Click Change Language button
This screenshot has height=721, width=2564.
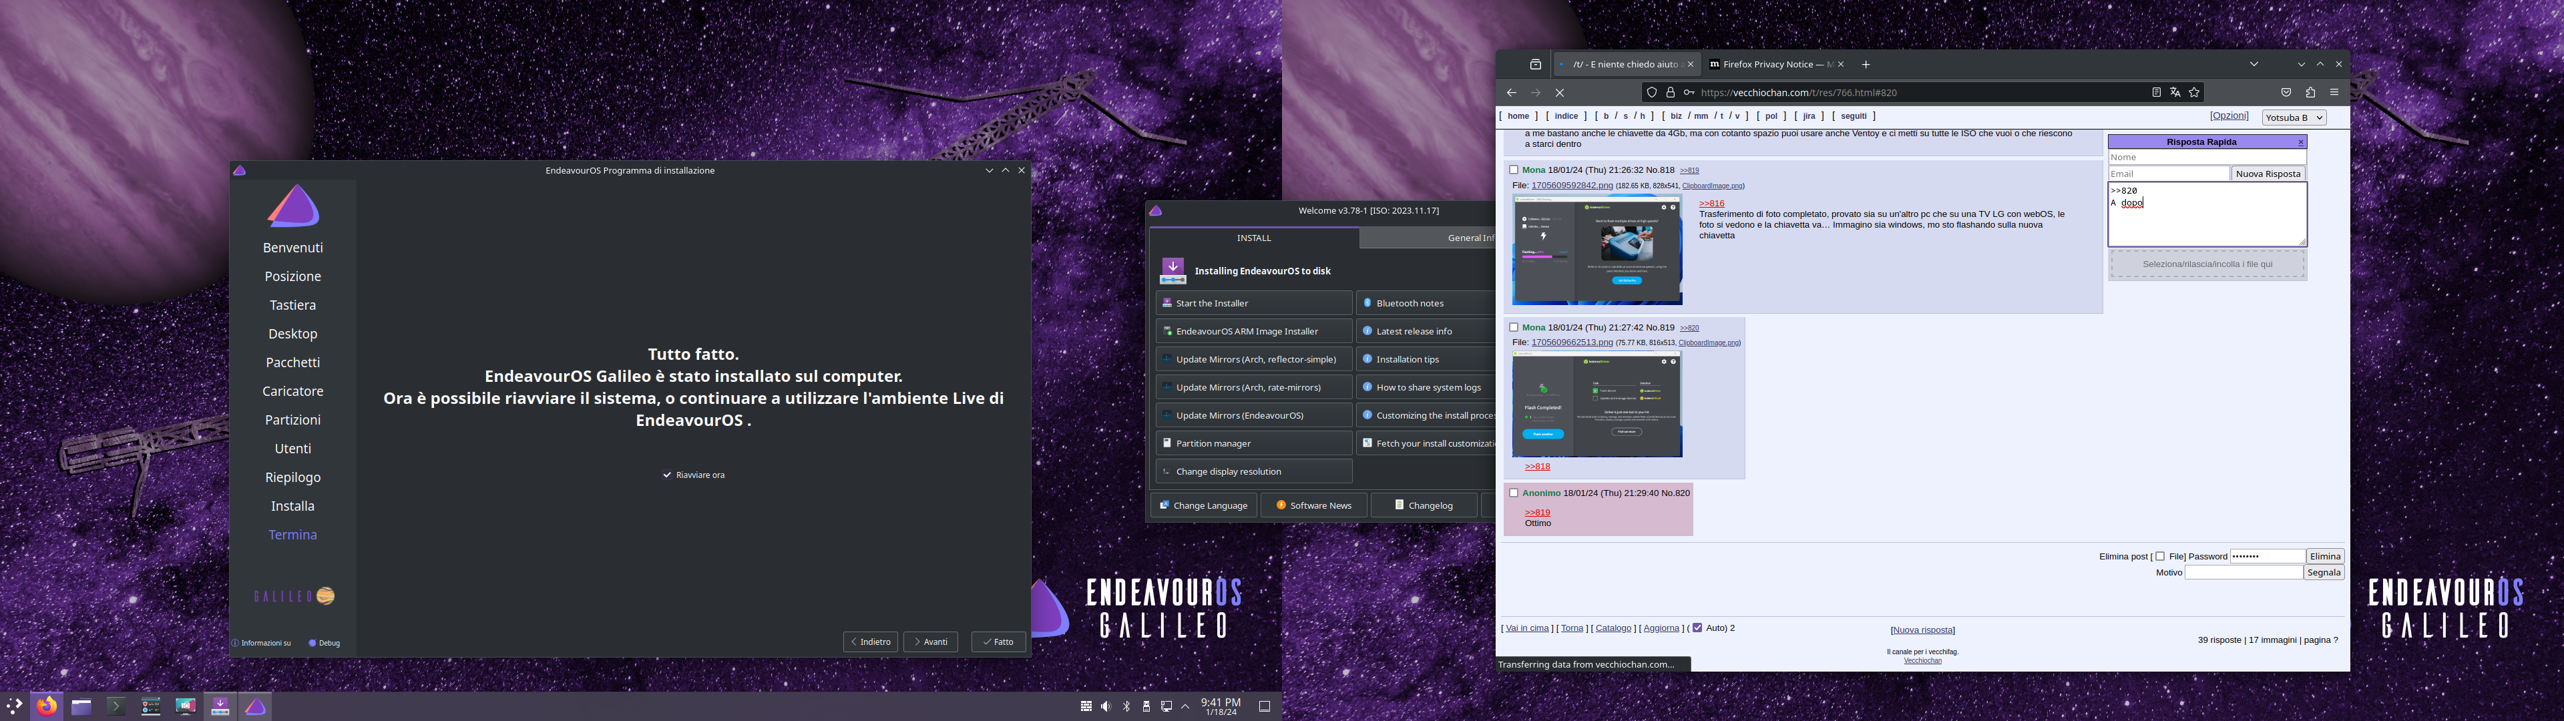1203,505
